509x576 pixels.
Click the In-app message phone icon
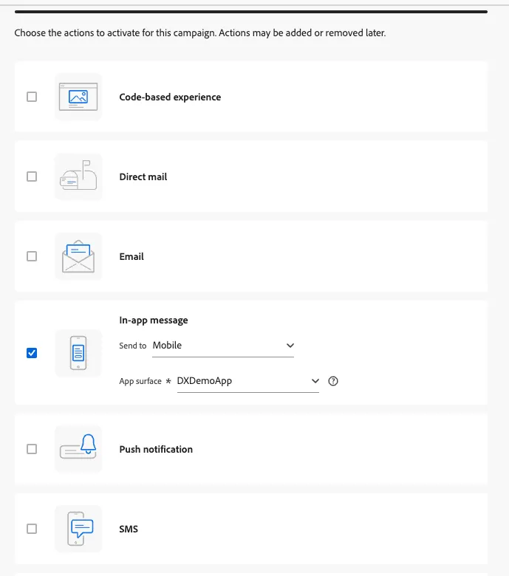(x=78, y=353)
